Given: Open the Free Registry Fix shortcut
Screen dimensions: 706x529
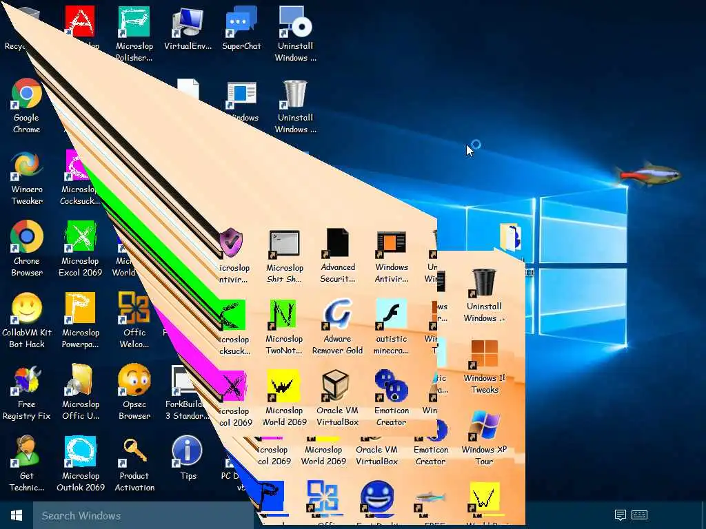Looking at the screenshot, I should click(x=27, y=380).
